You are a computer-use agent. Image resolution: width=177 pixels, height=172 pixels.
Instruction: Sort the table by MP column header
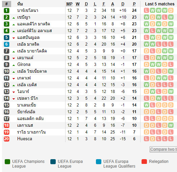69,4
